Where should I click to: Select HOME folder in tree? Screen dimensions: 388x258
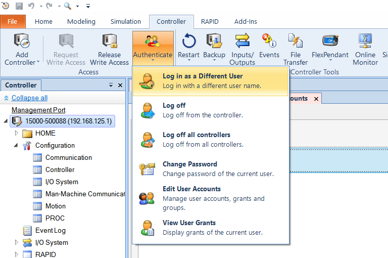(x=45, y=134)
